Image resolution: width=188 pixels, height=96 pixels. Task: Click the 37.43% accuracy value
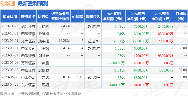(x=64, y=26)
